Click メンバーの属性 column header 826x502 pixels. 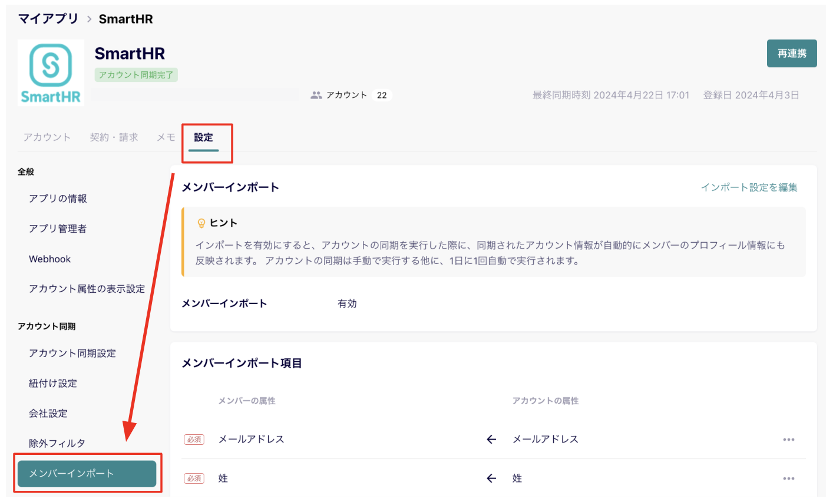tap(247, 401)
